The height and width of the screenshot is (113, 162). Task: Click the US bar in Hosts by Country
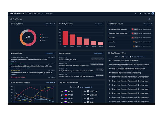(x=65, y=38)
